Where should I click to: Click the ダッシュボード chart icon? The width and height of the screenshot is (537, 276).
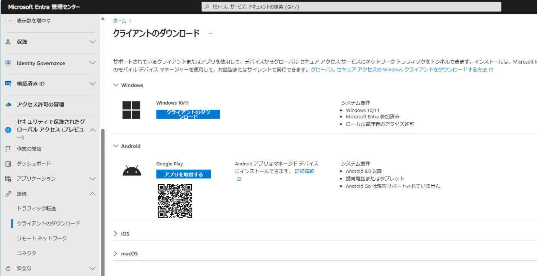(x=8, y=164)
